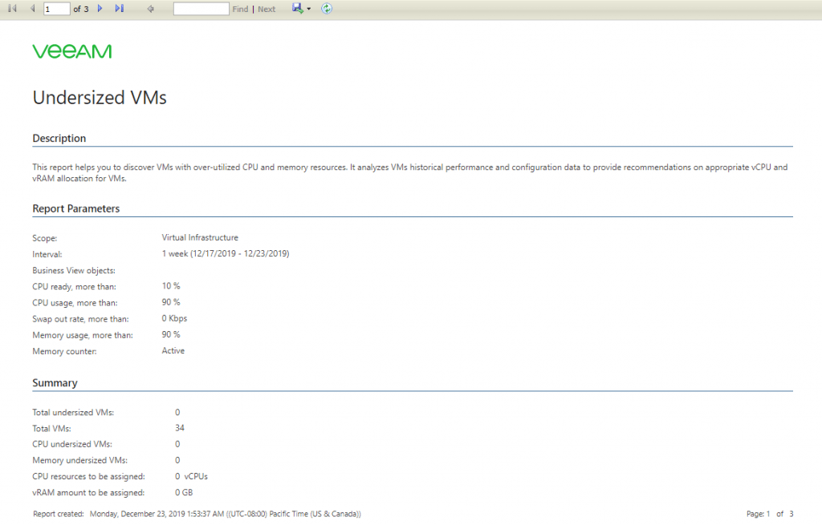Click the 'Undersized VMs' report title
Screen dimensions: 822x525
point(100,98)
